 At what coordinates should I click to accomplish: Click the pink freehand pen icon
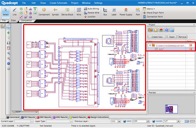pyautogui.click(x=21, y=17)
